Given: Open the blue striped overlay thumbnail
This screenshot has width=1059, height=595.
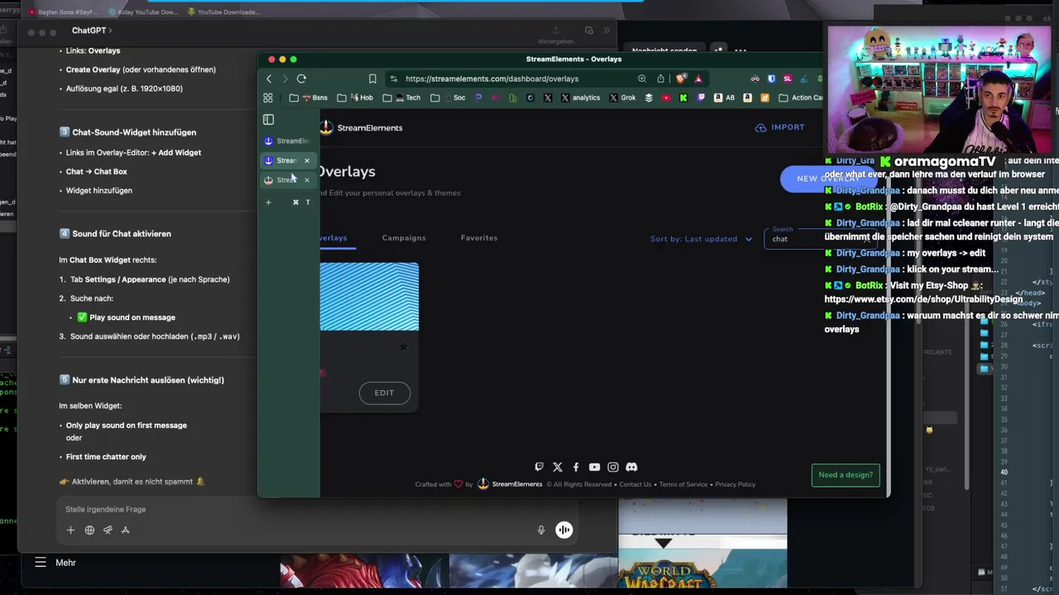Looking at the screenshot, I should (369, 297).
